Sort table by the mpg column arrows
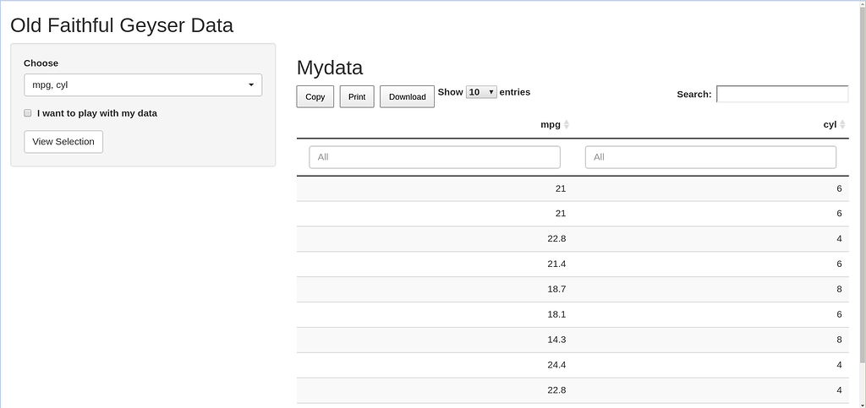 click(566, 125)
